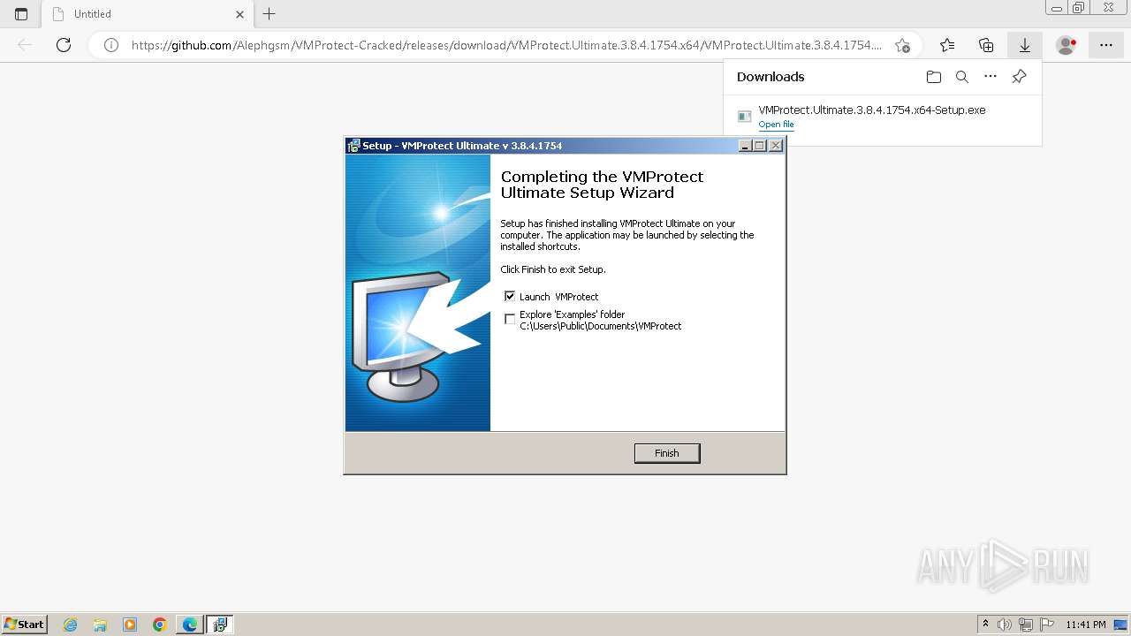Click the Downloads panel heading
This screenshot has width=1131, height=636.
(x=770, y=77)
